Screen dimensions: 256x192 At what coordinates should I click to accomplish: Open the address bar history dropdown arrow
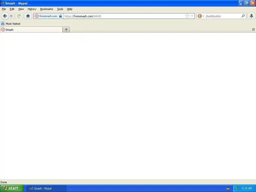click(x=192, y=16)
